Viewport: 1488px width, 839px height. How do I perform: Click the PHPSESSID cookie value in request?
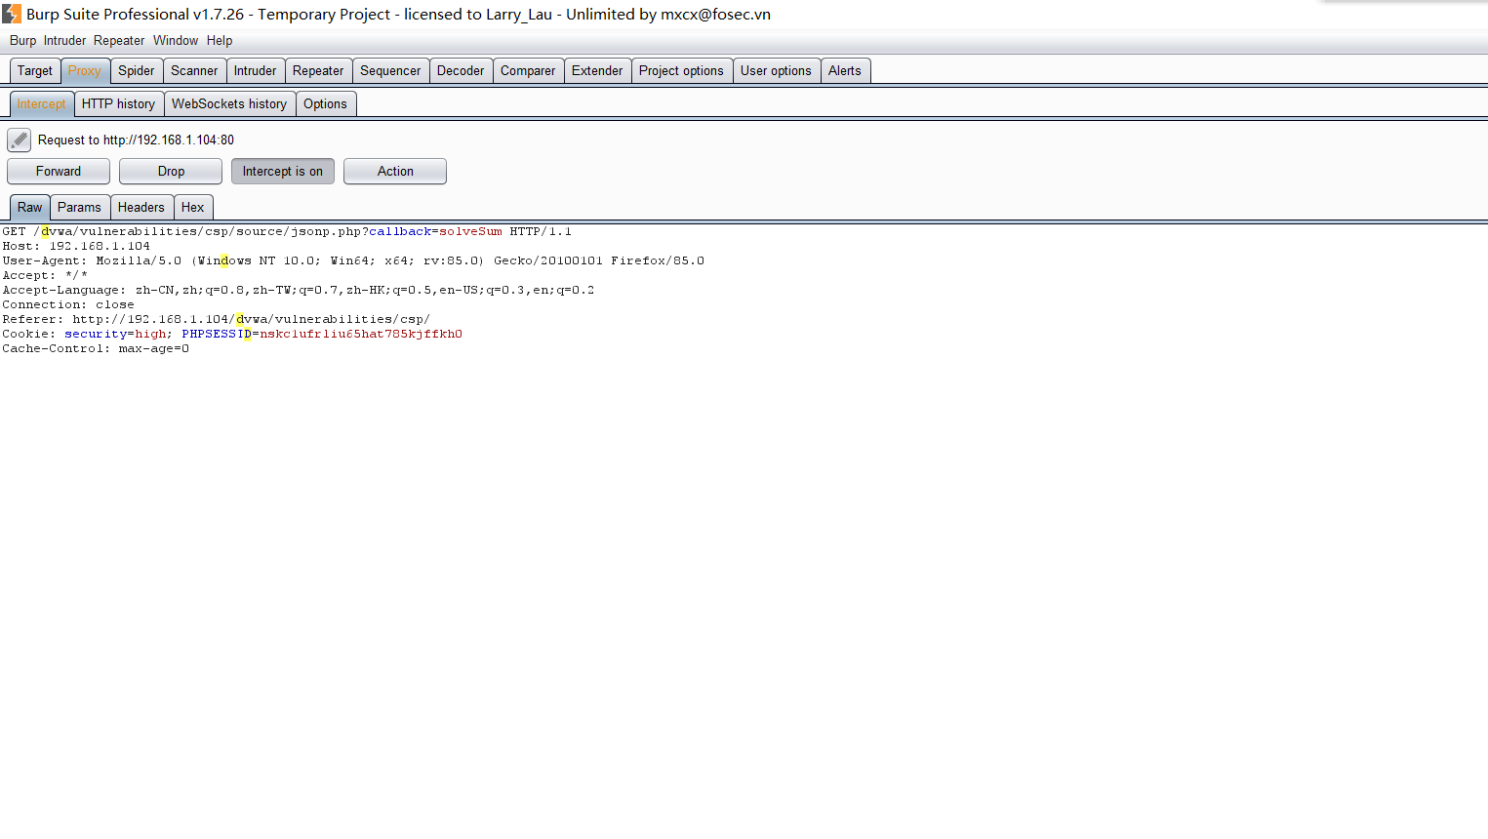tap(361, 335)
